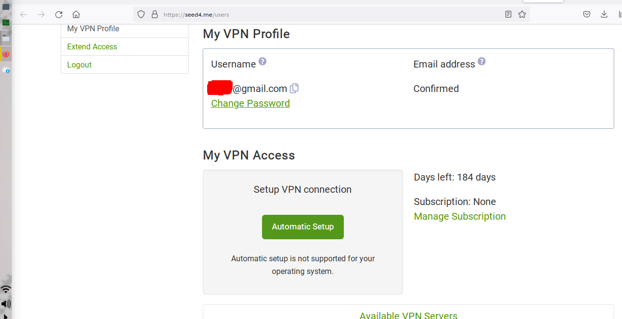The height and width of the screenshot is (319, 622).
Task: Expand the Available VPN Servers section
Action: (x=408, y=315)
